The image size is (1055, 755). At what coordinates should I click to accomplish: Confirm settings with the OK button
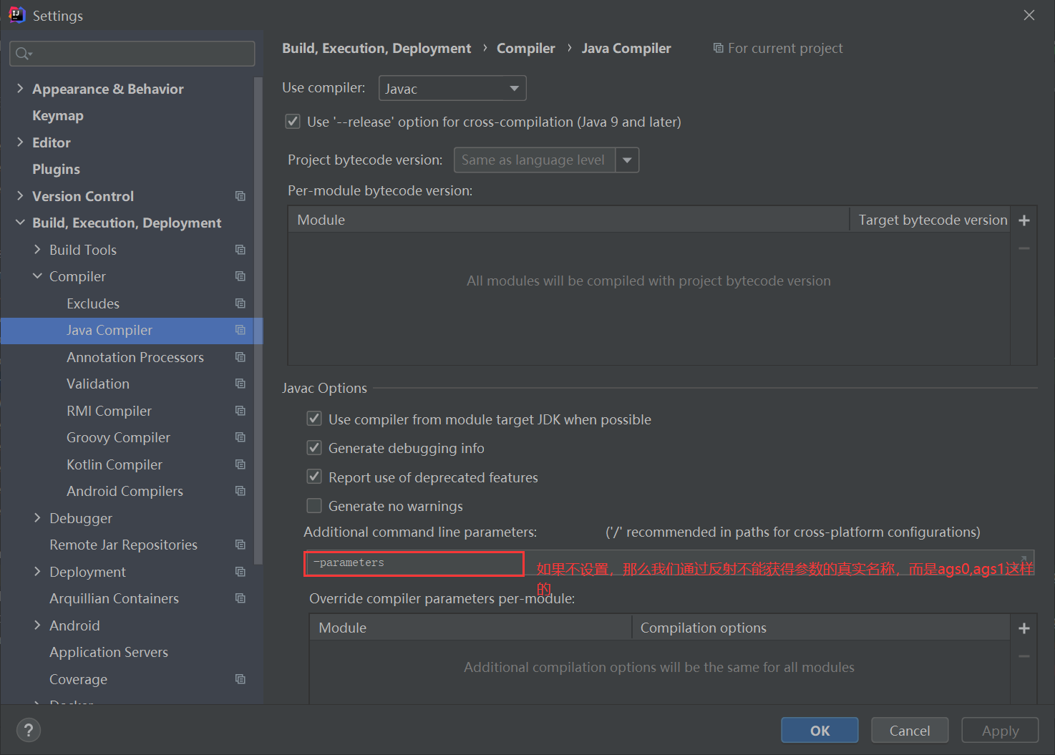click(x=820, y=730)
